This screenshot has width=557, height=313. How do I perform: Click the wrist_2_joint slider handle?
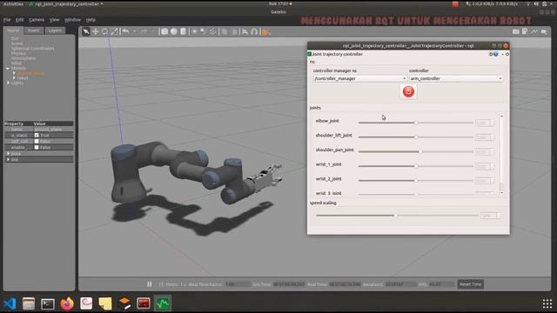(416, 181)
